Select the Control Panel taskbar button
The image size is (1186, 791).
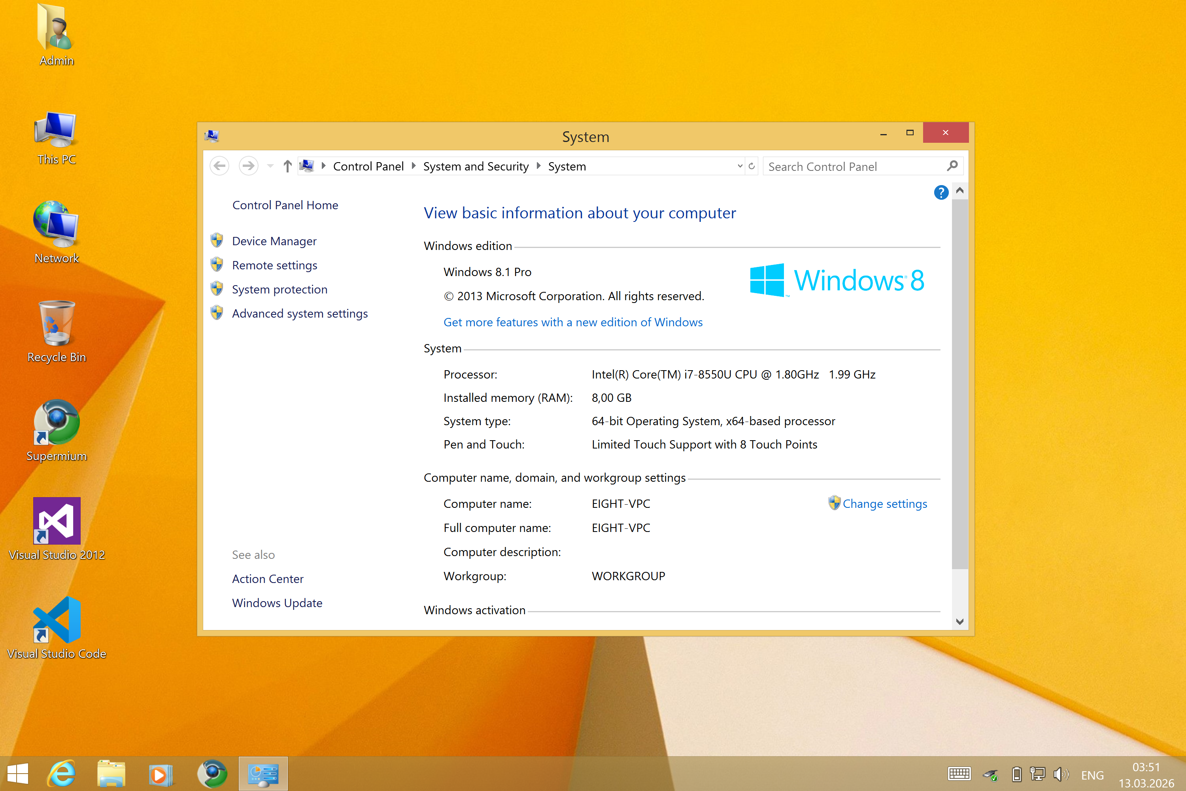point(263,774)
